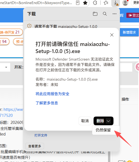This screenshot has width=139, height=162.
Task: Close the SmartScreen trust dialog
Action: click(x=112, y=35)
